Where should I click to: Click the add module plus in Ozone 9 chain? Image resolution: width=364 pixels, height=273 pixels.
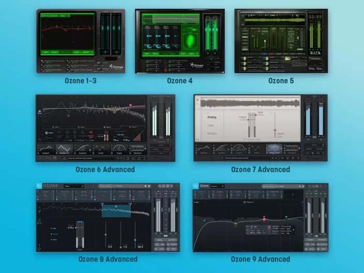293,194
